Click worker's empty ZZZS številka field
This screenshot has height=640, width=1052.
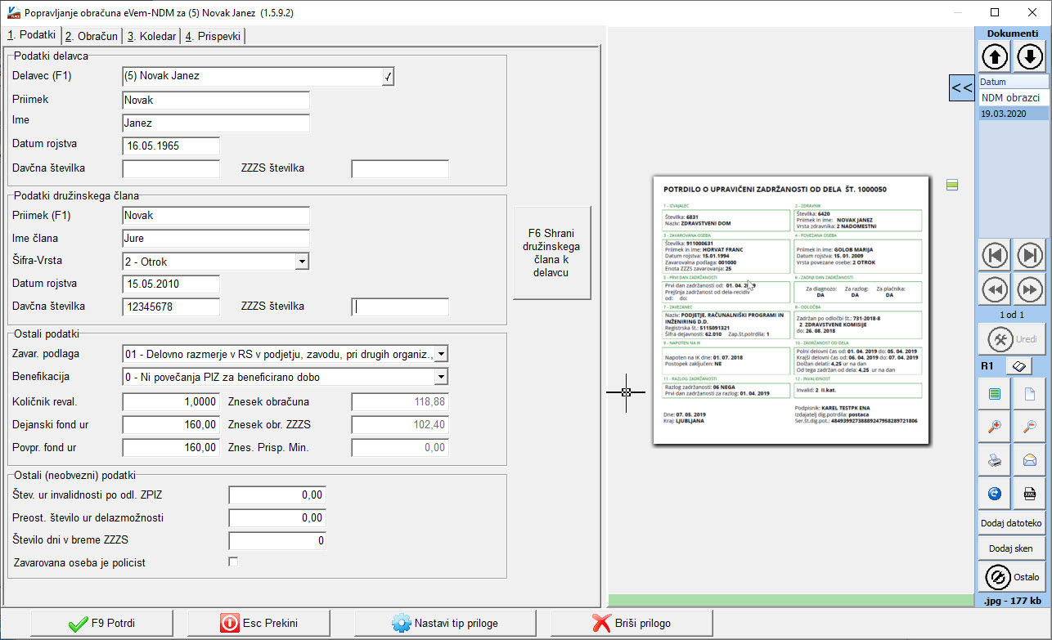tap(400, 168)
